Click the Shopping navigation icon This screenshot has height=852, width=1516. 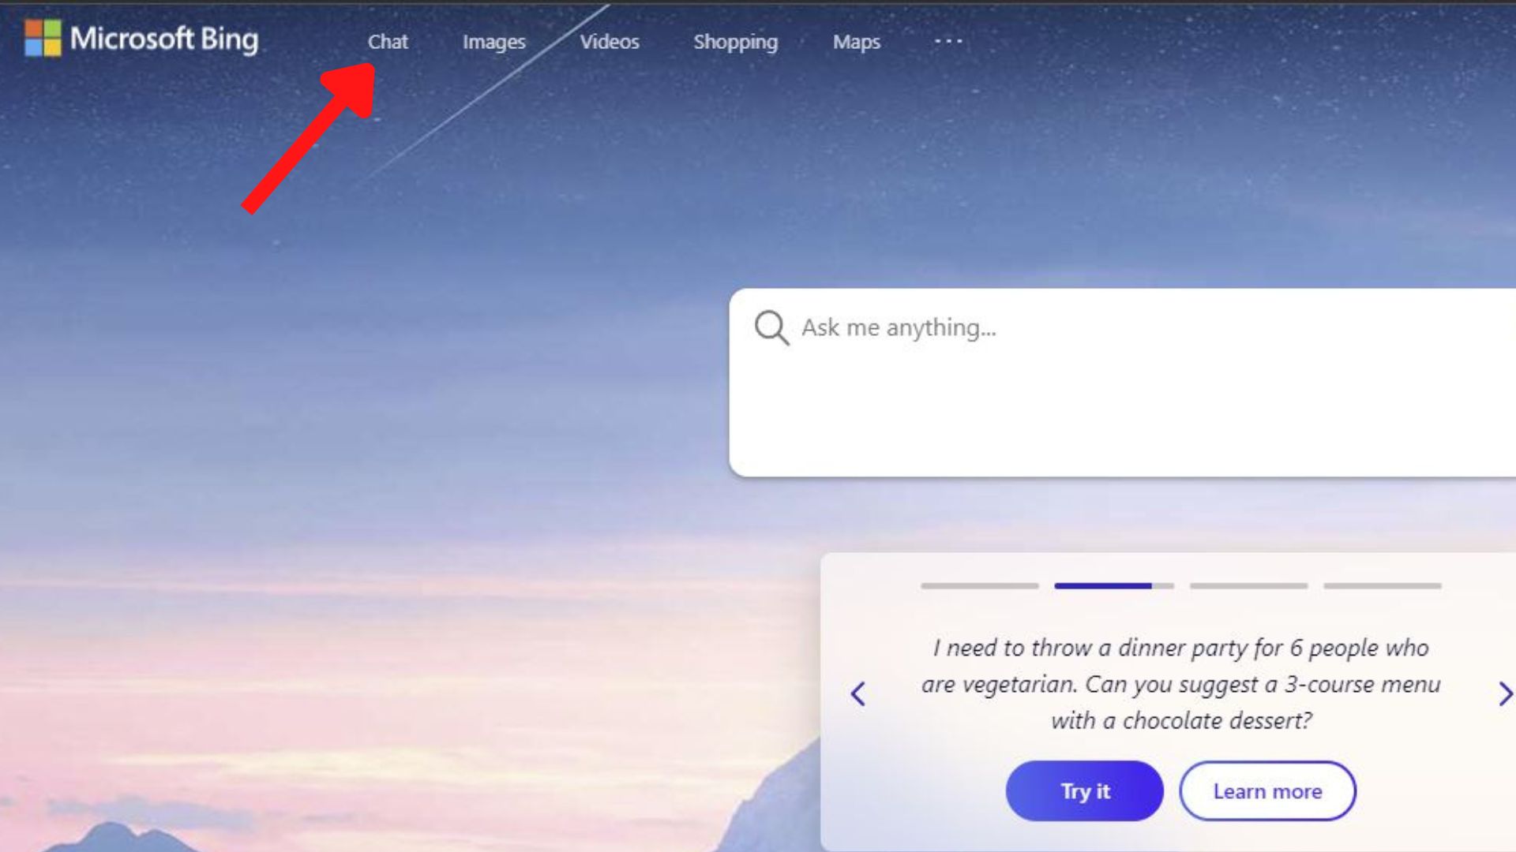735,42
